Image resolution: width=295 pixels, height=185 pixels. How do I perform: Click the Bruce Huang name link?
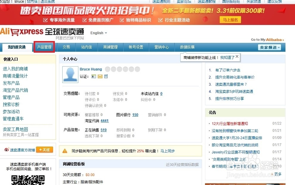point(91,69)
